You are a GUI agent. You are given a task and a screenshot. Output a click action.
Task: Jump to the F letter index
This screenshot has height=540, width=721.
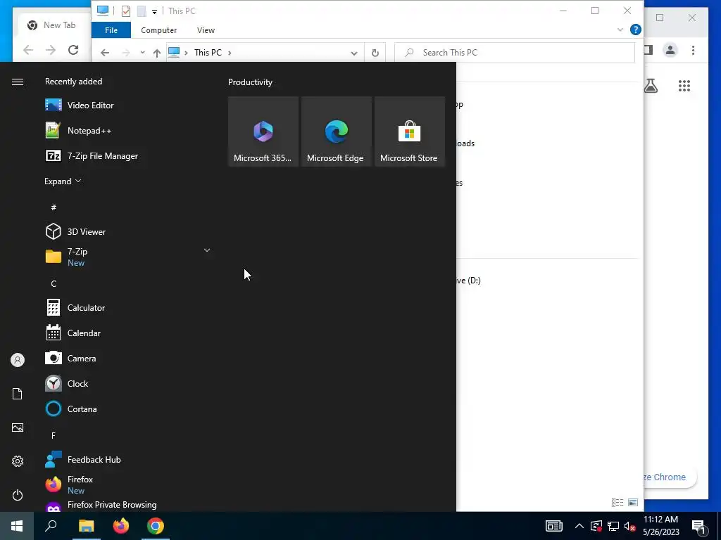click(x=54, y=435)
